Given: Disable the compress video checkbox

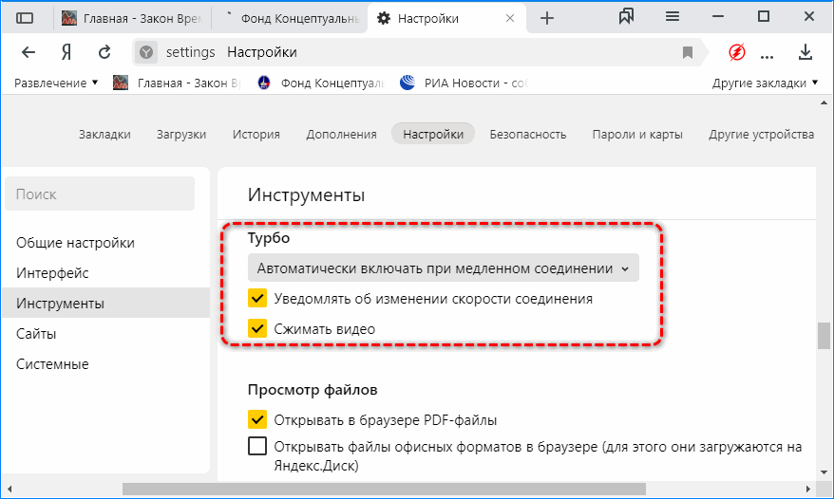Looking at the screenshot, I should coord(257,329).
